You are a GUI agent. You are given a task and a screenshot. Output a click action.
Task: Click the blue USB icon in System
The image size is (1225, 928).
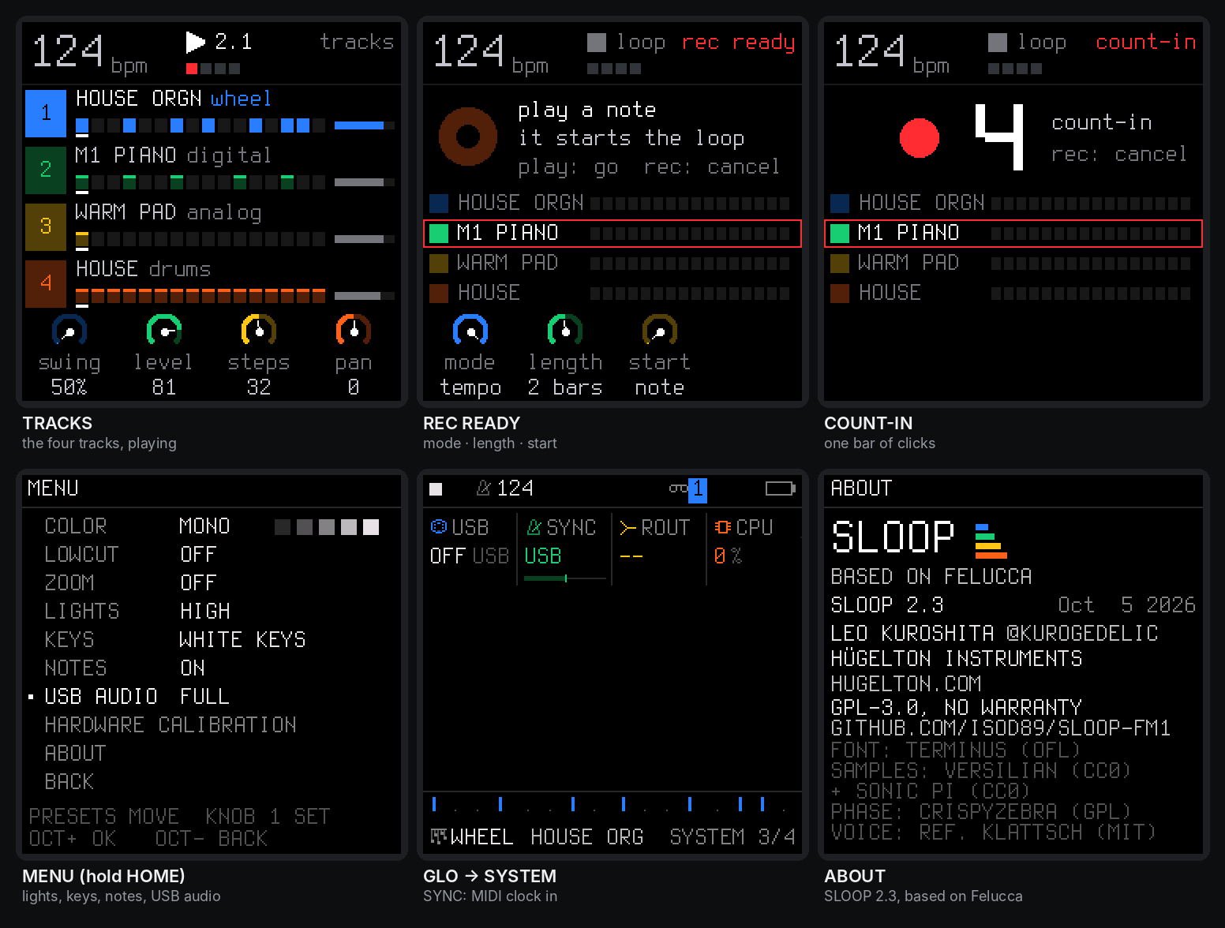coord(439,526)
